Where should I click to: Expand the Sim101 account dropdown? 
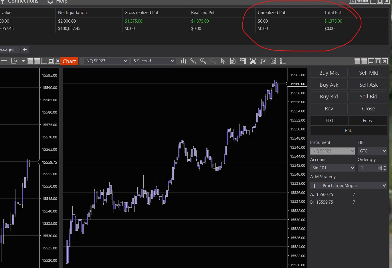pos(332,168)
